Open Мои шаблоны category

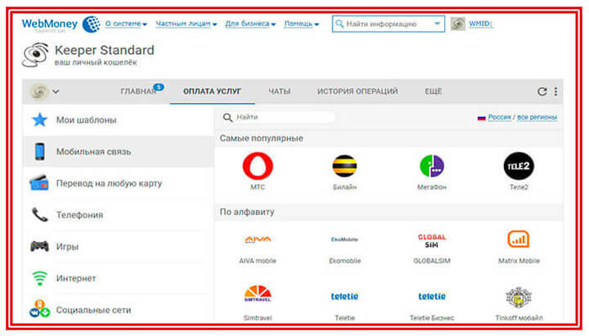coord(118,119)
